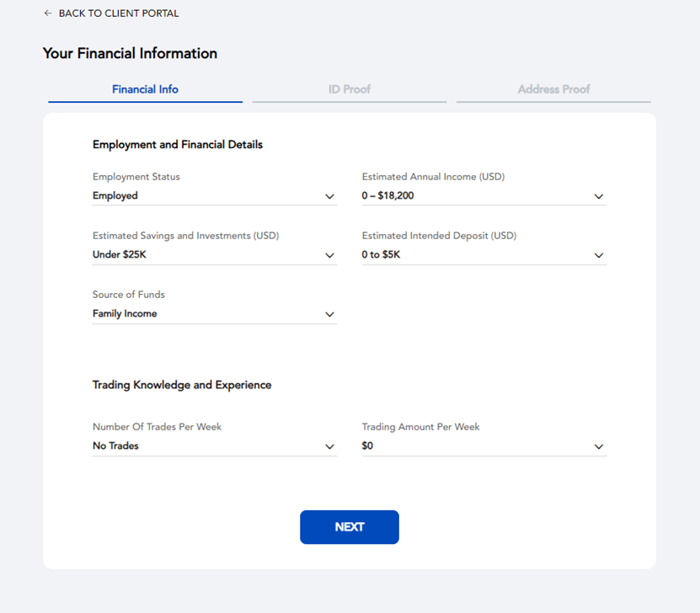This screenshot has width=700, height=613.
Task: Switch to the Address Proof tab
Action: click(553, 88)
